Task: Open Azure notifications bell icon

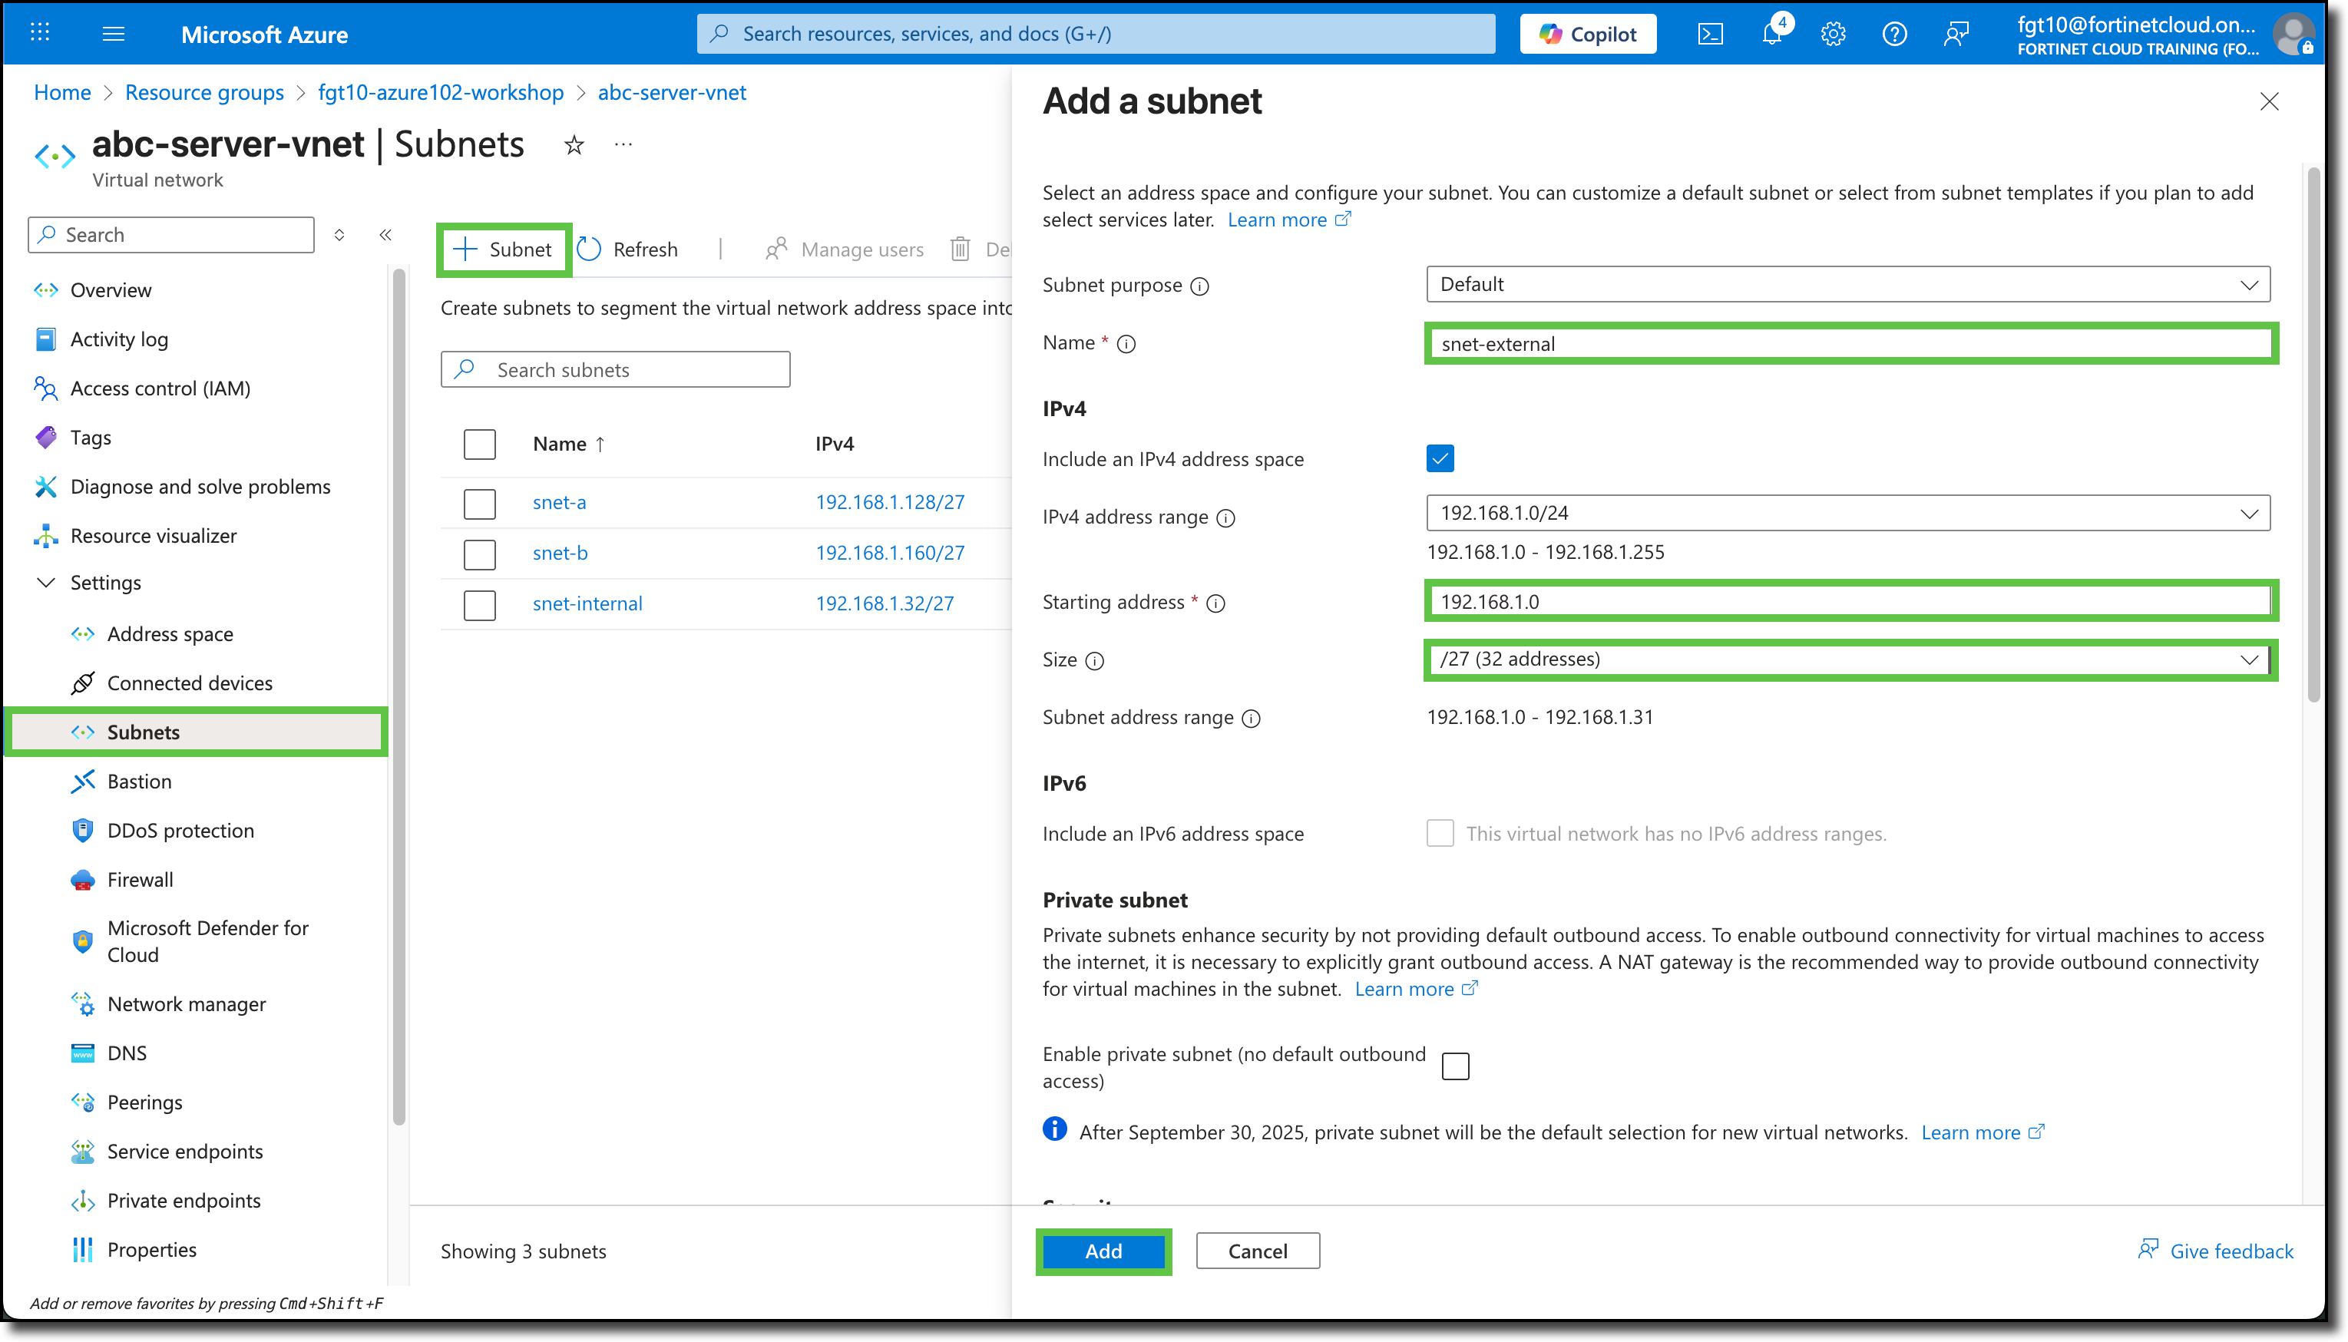Action: [x=1772, y=33]
